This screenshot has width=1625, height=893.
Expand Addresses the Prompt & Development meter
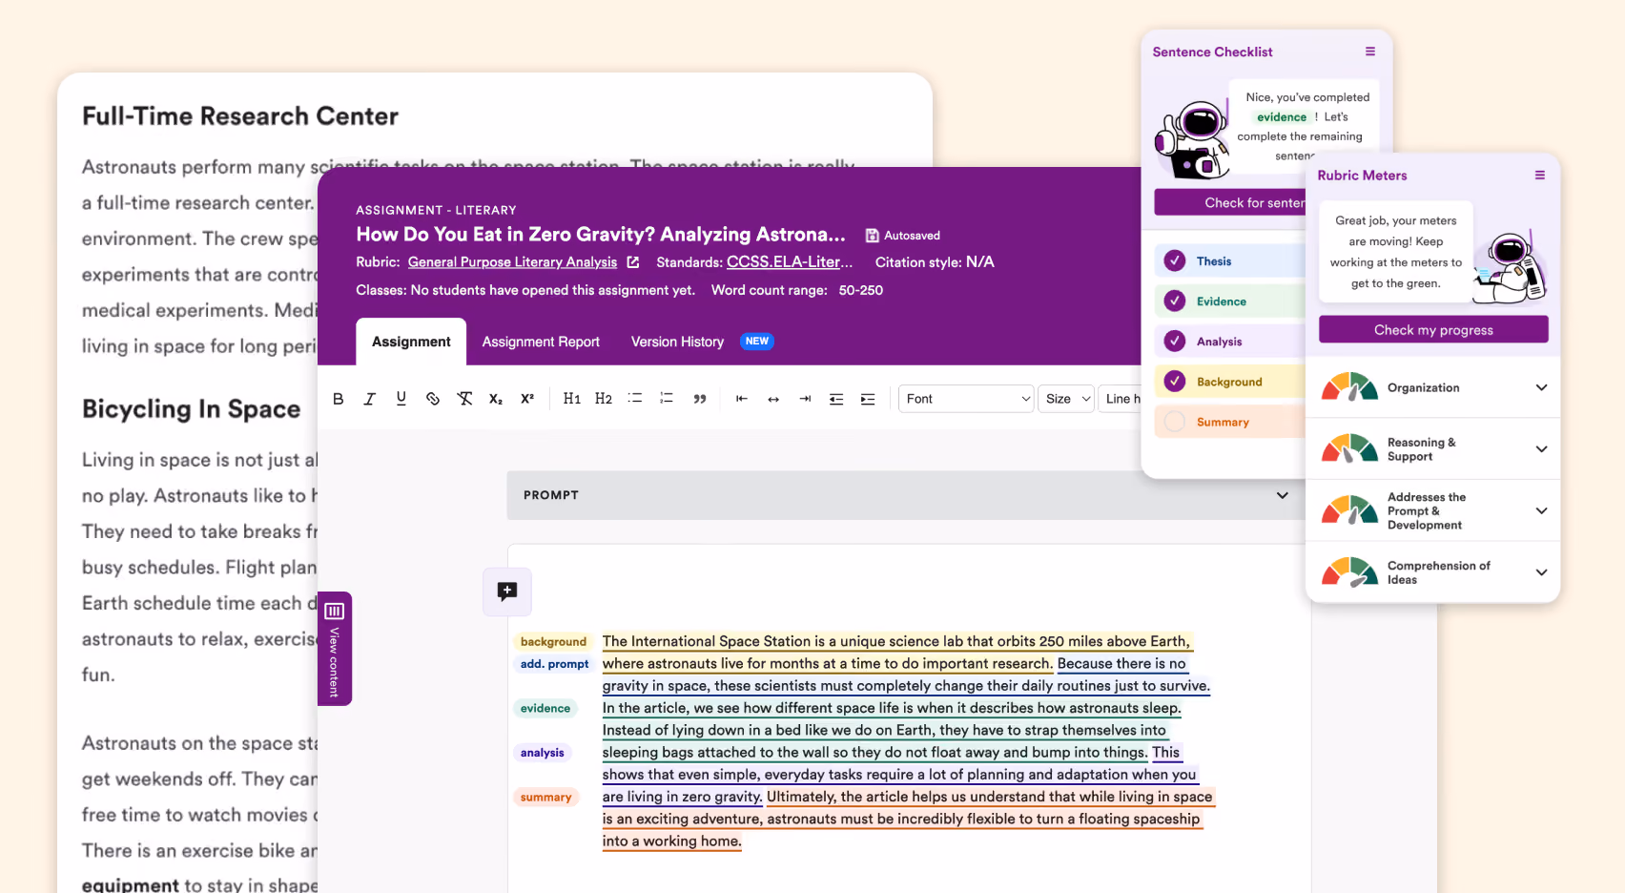click(x=1541, y=511)
